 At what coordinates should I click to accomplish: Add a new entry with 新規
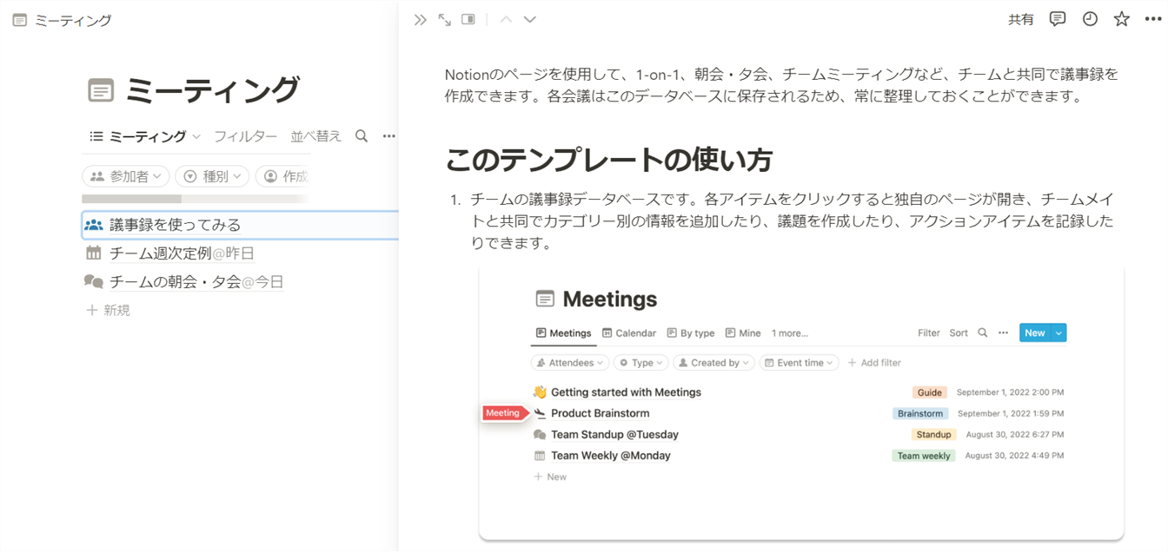pyautogui.click(x=108, y=309)
